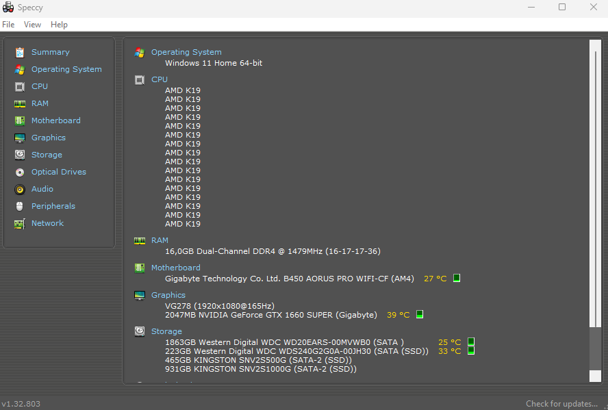Open Peripherals section from sidebar

click(x=53, y=206)
